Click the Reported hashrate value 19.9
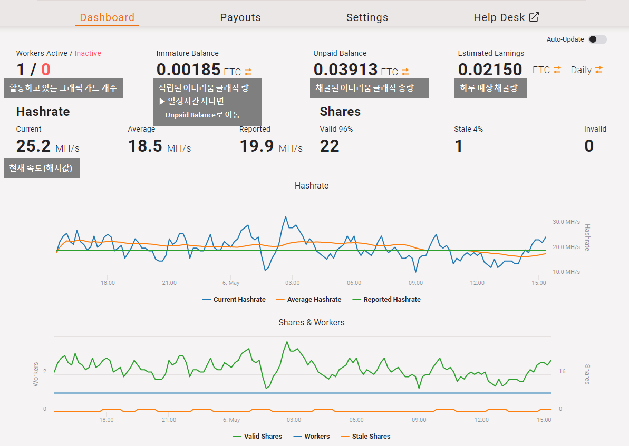629x446 pixels. (257, 146)
